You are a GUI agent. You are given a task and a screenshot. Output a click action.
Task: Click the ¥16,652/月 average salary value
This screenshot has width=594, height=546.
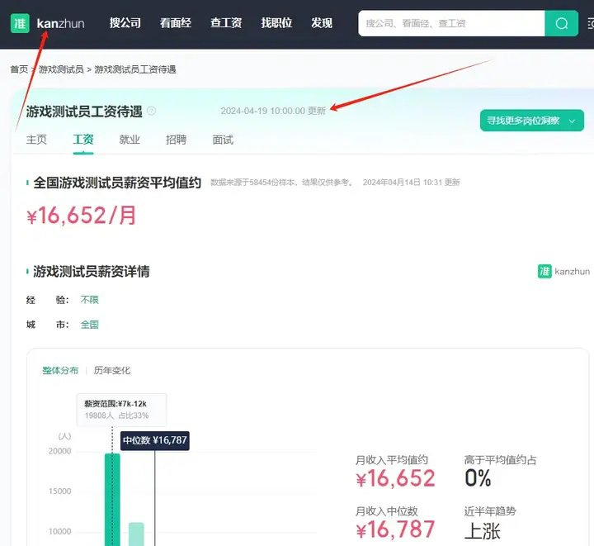click(82, 216)
